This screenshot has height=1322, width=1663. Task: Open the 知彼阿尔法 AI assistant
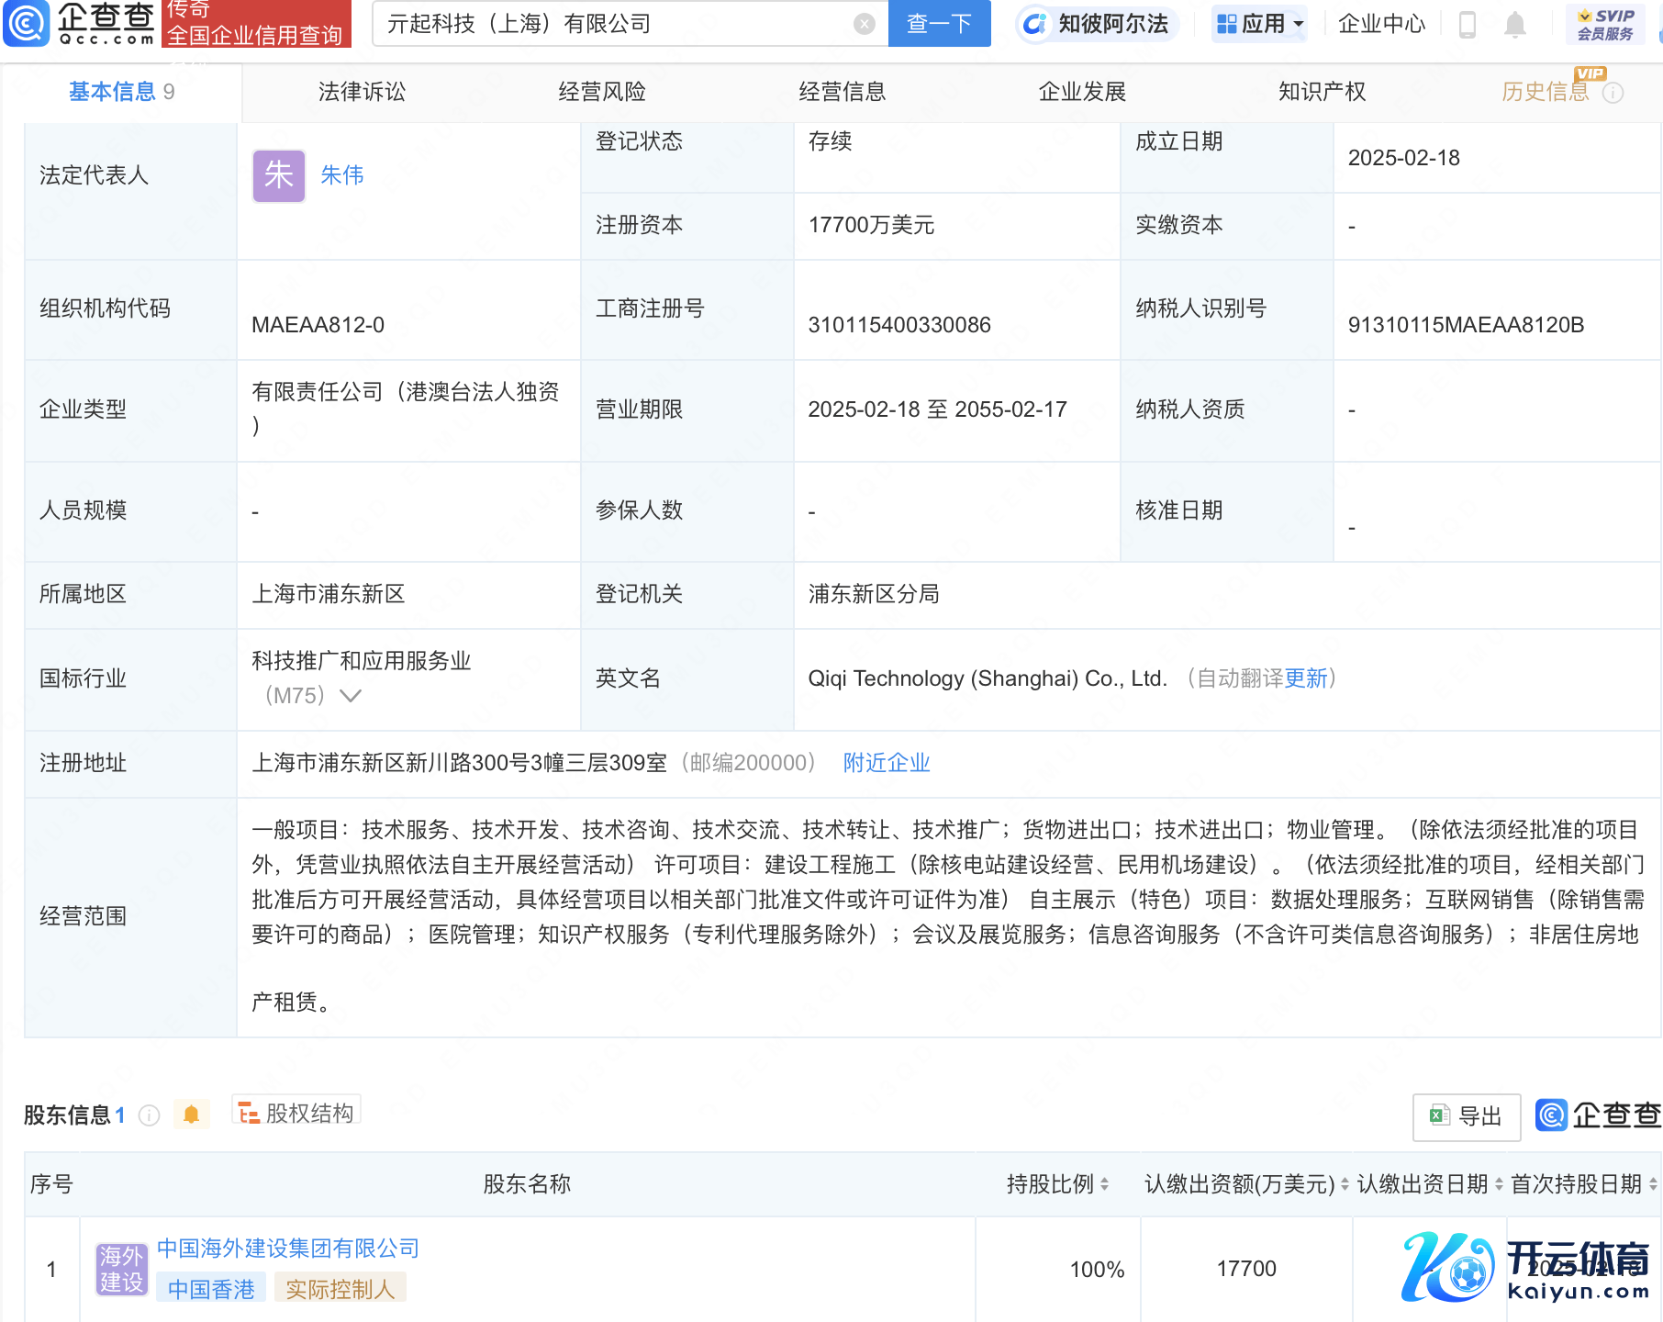pos(1097,24)
